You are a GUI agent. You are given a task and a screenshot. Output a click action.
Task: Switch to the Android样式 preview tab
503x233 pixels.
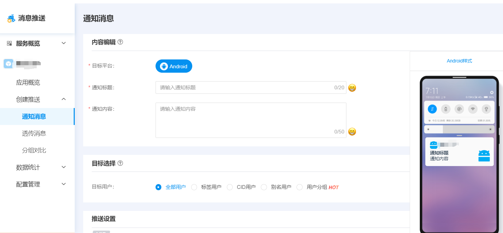tap(459, 61)
